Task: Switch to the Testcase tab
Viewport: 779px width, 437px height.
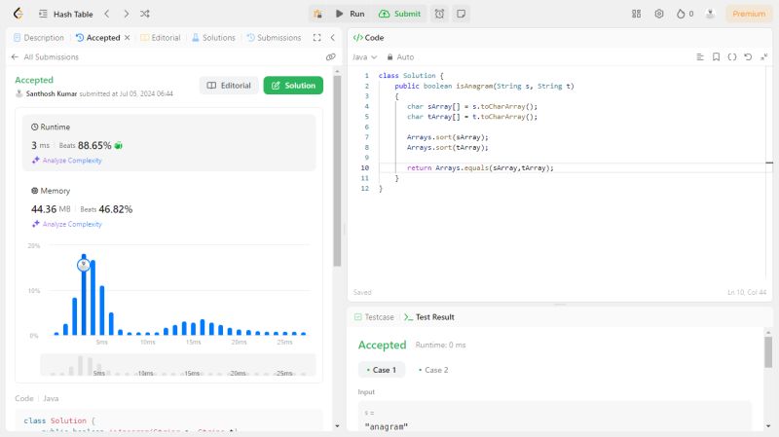Action: point(374,317)
